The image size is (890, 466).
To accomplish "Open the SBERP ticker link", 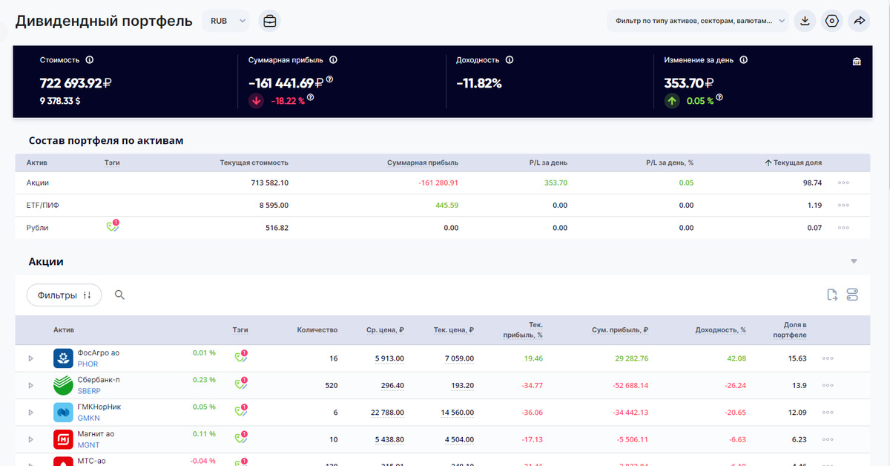I will click(x=88, y=391).
